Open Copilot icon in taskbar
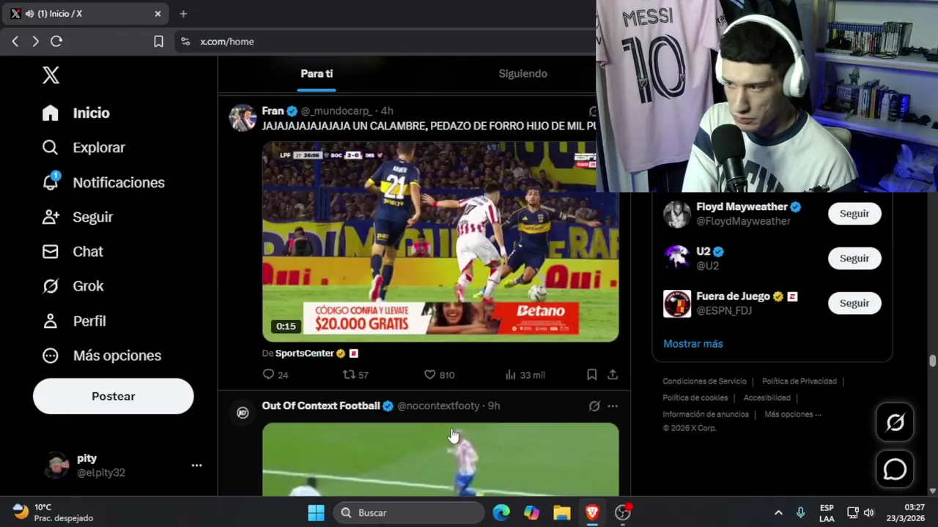Viewport: 938px width, 527px height. point(531,512)
